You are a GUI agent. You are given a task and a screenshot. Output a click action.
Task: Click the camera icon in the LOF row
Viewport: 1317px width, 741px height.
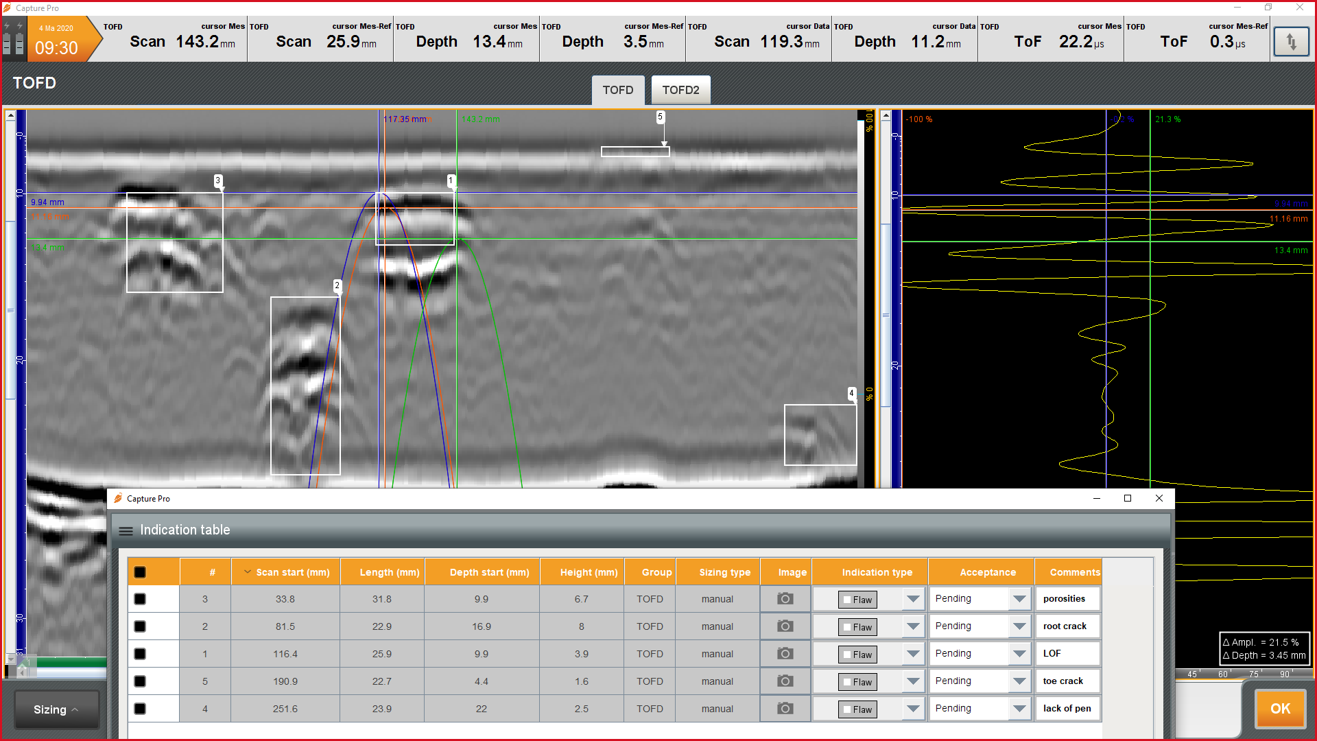[x=785, y=653]
